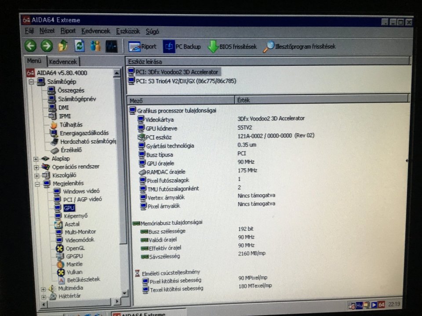This screenshot has width=422, height=316.
Task: Collapse the Számítógép tree node
Action: tap(31, 82)
